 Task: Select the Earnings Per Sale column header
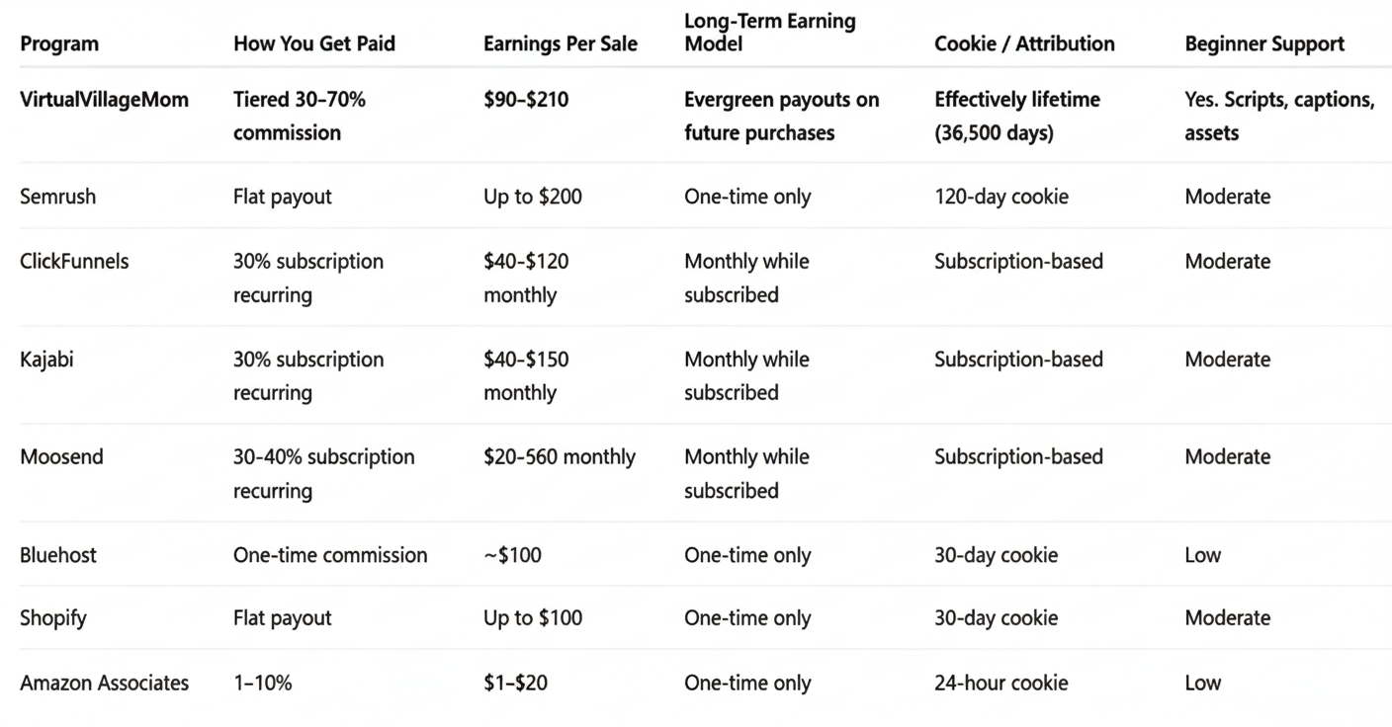561,44
